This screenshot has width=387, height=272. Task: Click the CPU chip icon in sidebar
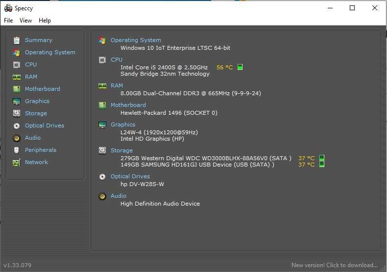[17, 64]
